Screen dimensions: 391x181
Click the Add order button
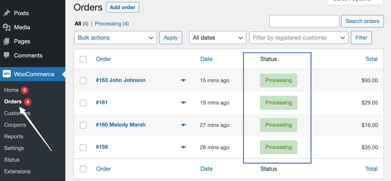[123, 7]
